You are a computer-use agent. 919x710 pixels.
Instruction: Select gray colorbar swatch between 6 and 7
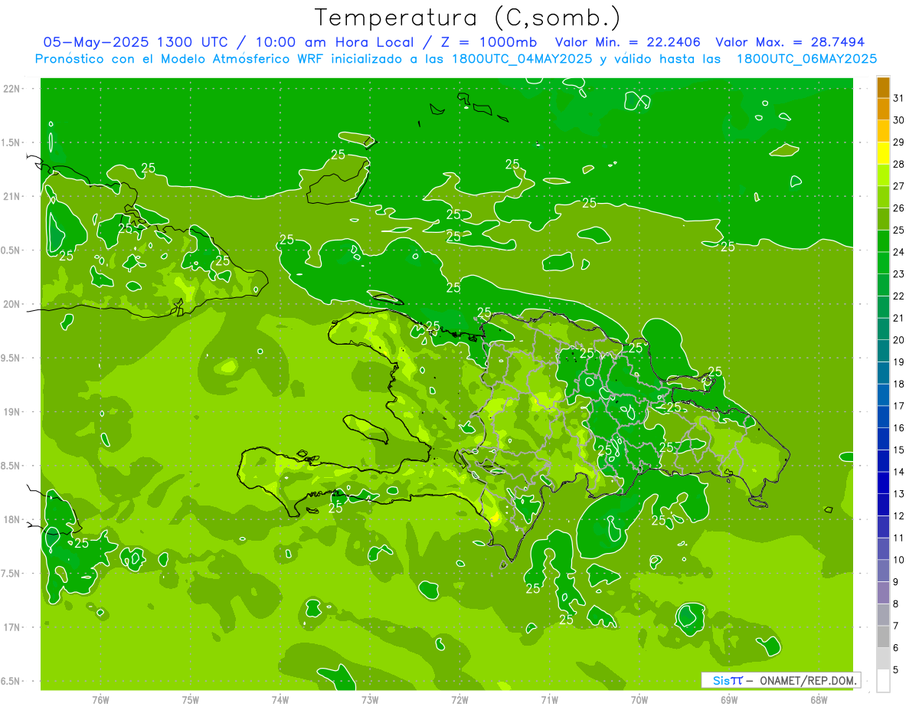(883, 636)
